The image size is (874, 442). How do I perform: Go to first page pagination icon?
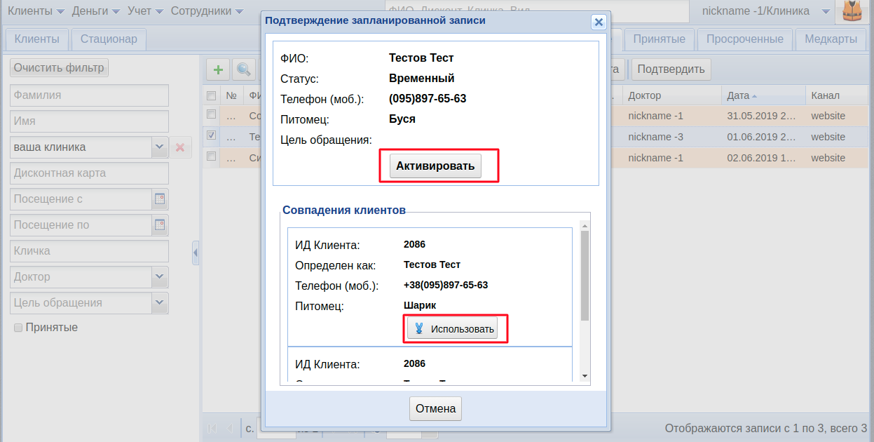click(x=212, y=428)
